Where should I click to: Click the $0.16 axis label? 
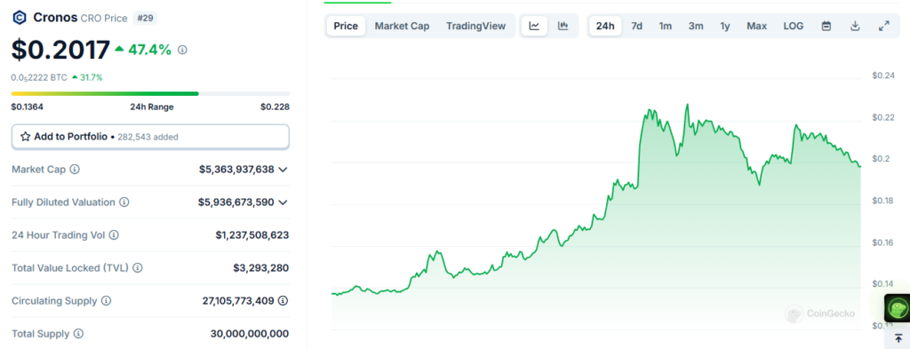(x=883, y=242)
